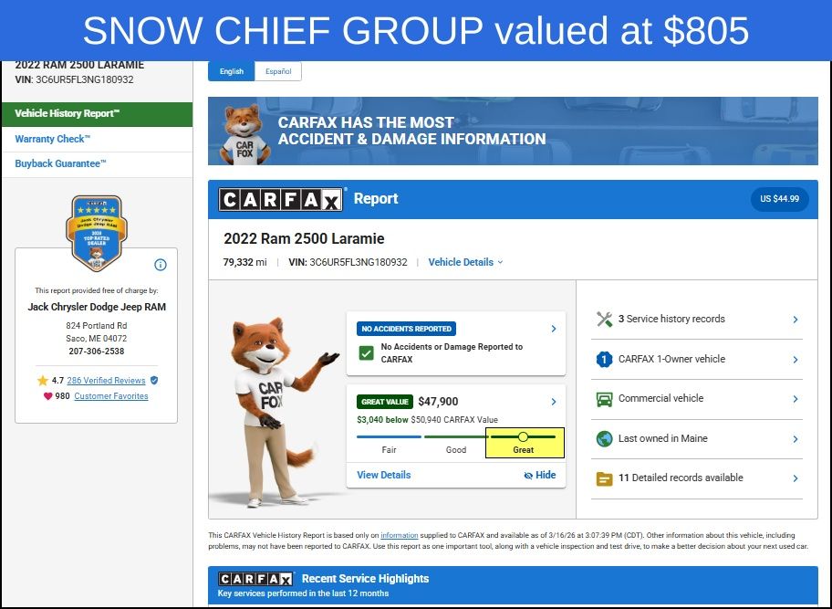Open the Great Value price chevron
Viewport: 832px width, 609px height.
pos(553,402)
